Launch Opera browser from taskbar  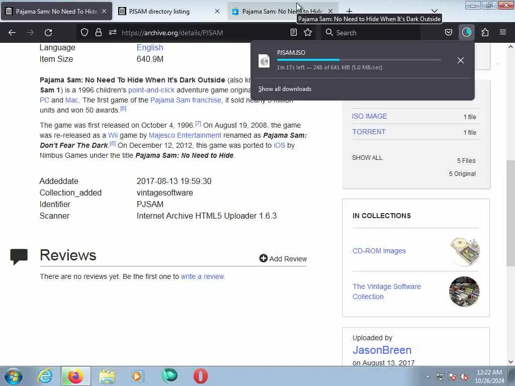pos(200,376)
